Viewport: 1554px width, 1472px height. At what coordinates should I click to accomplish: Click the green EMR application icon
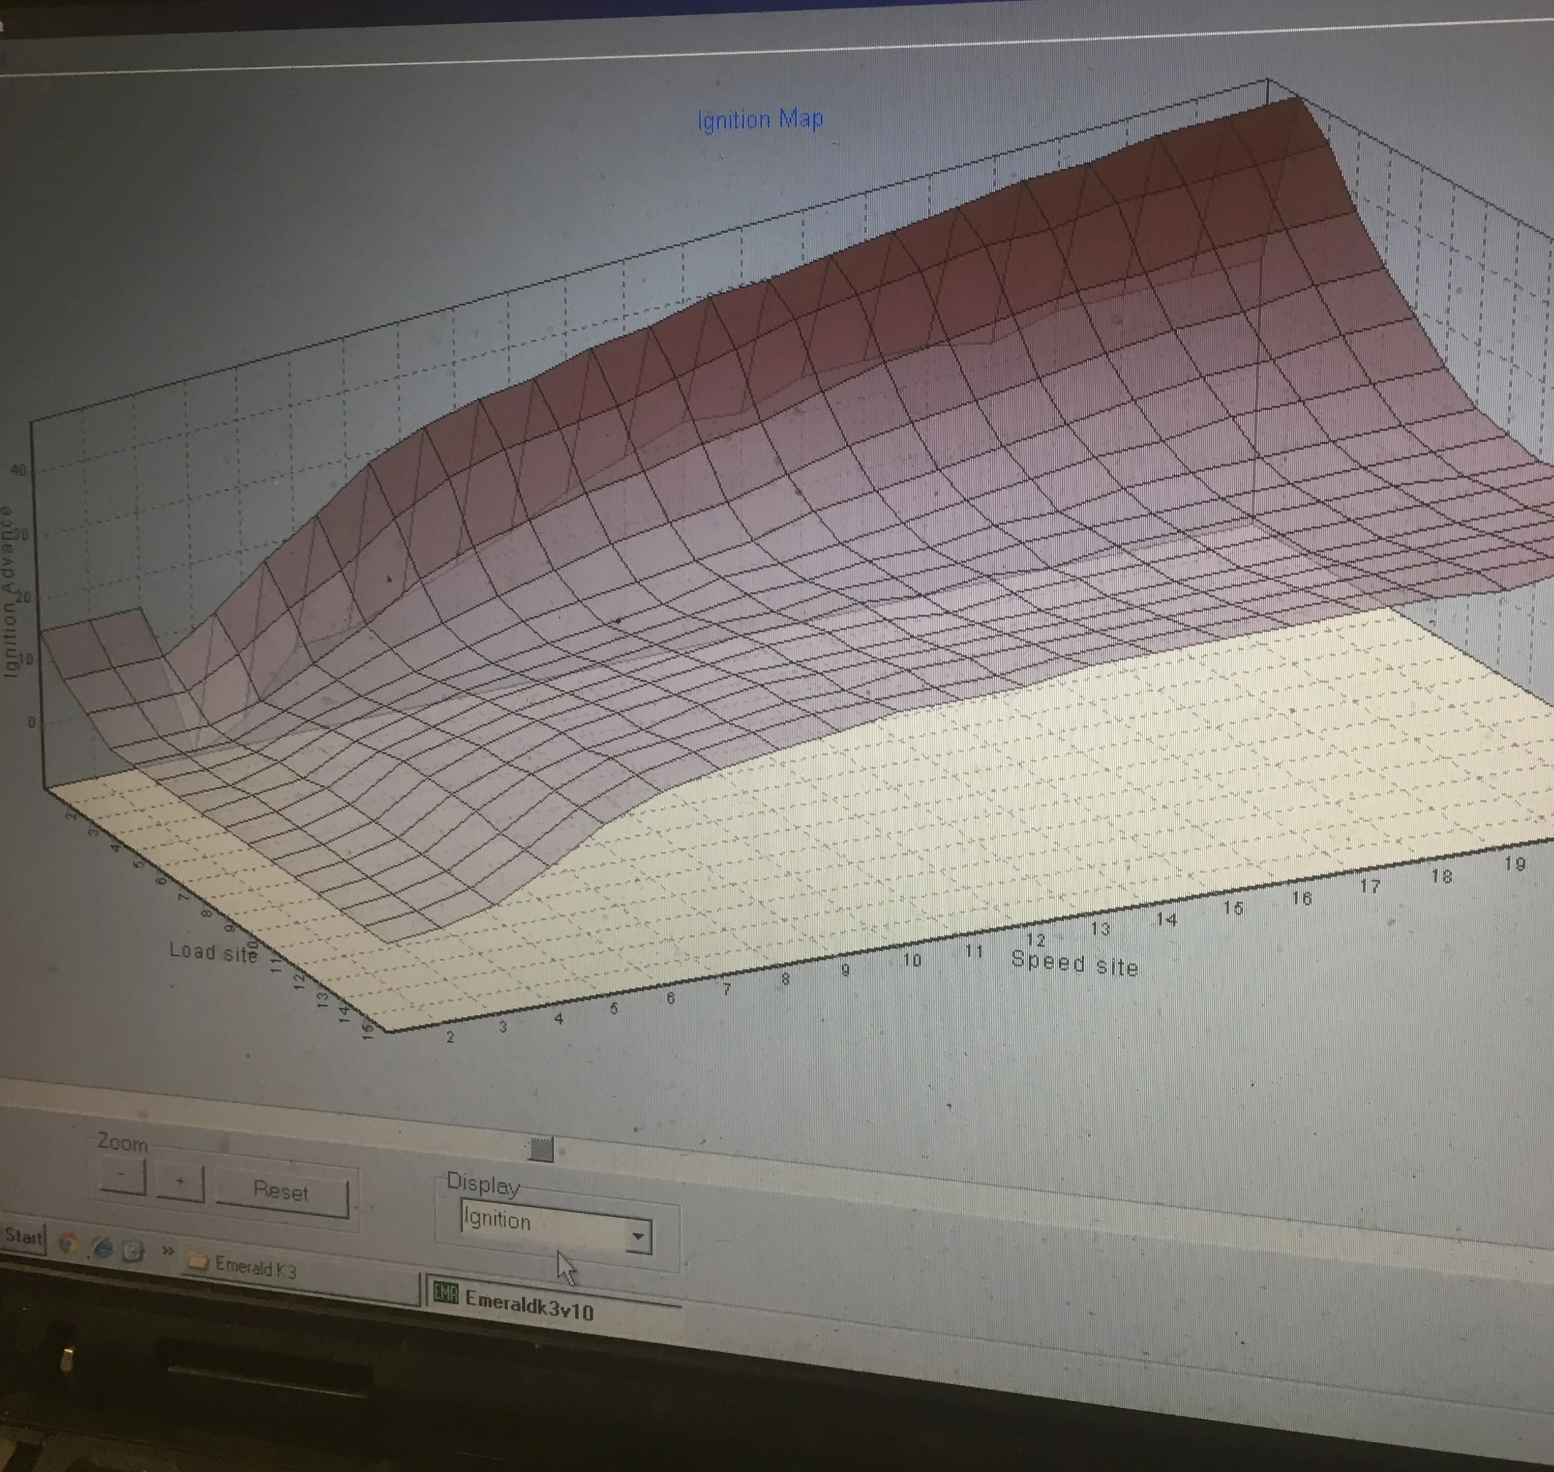(x=446, y=1294)
